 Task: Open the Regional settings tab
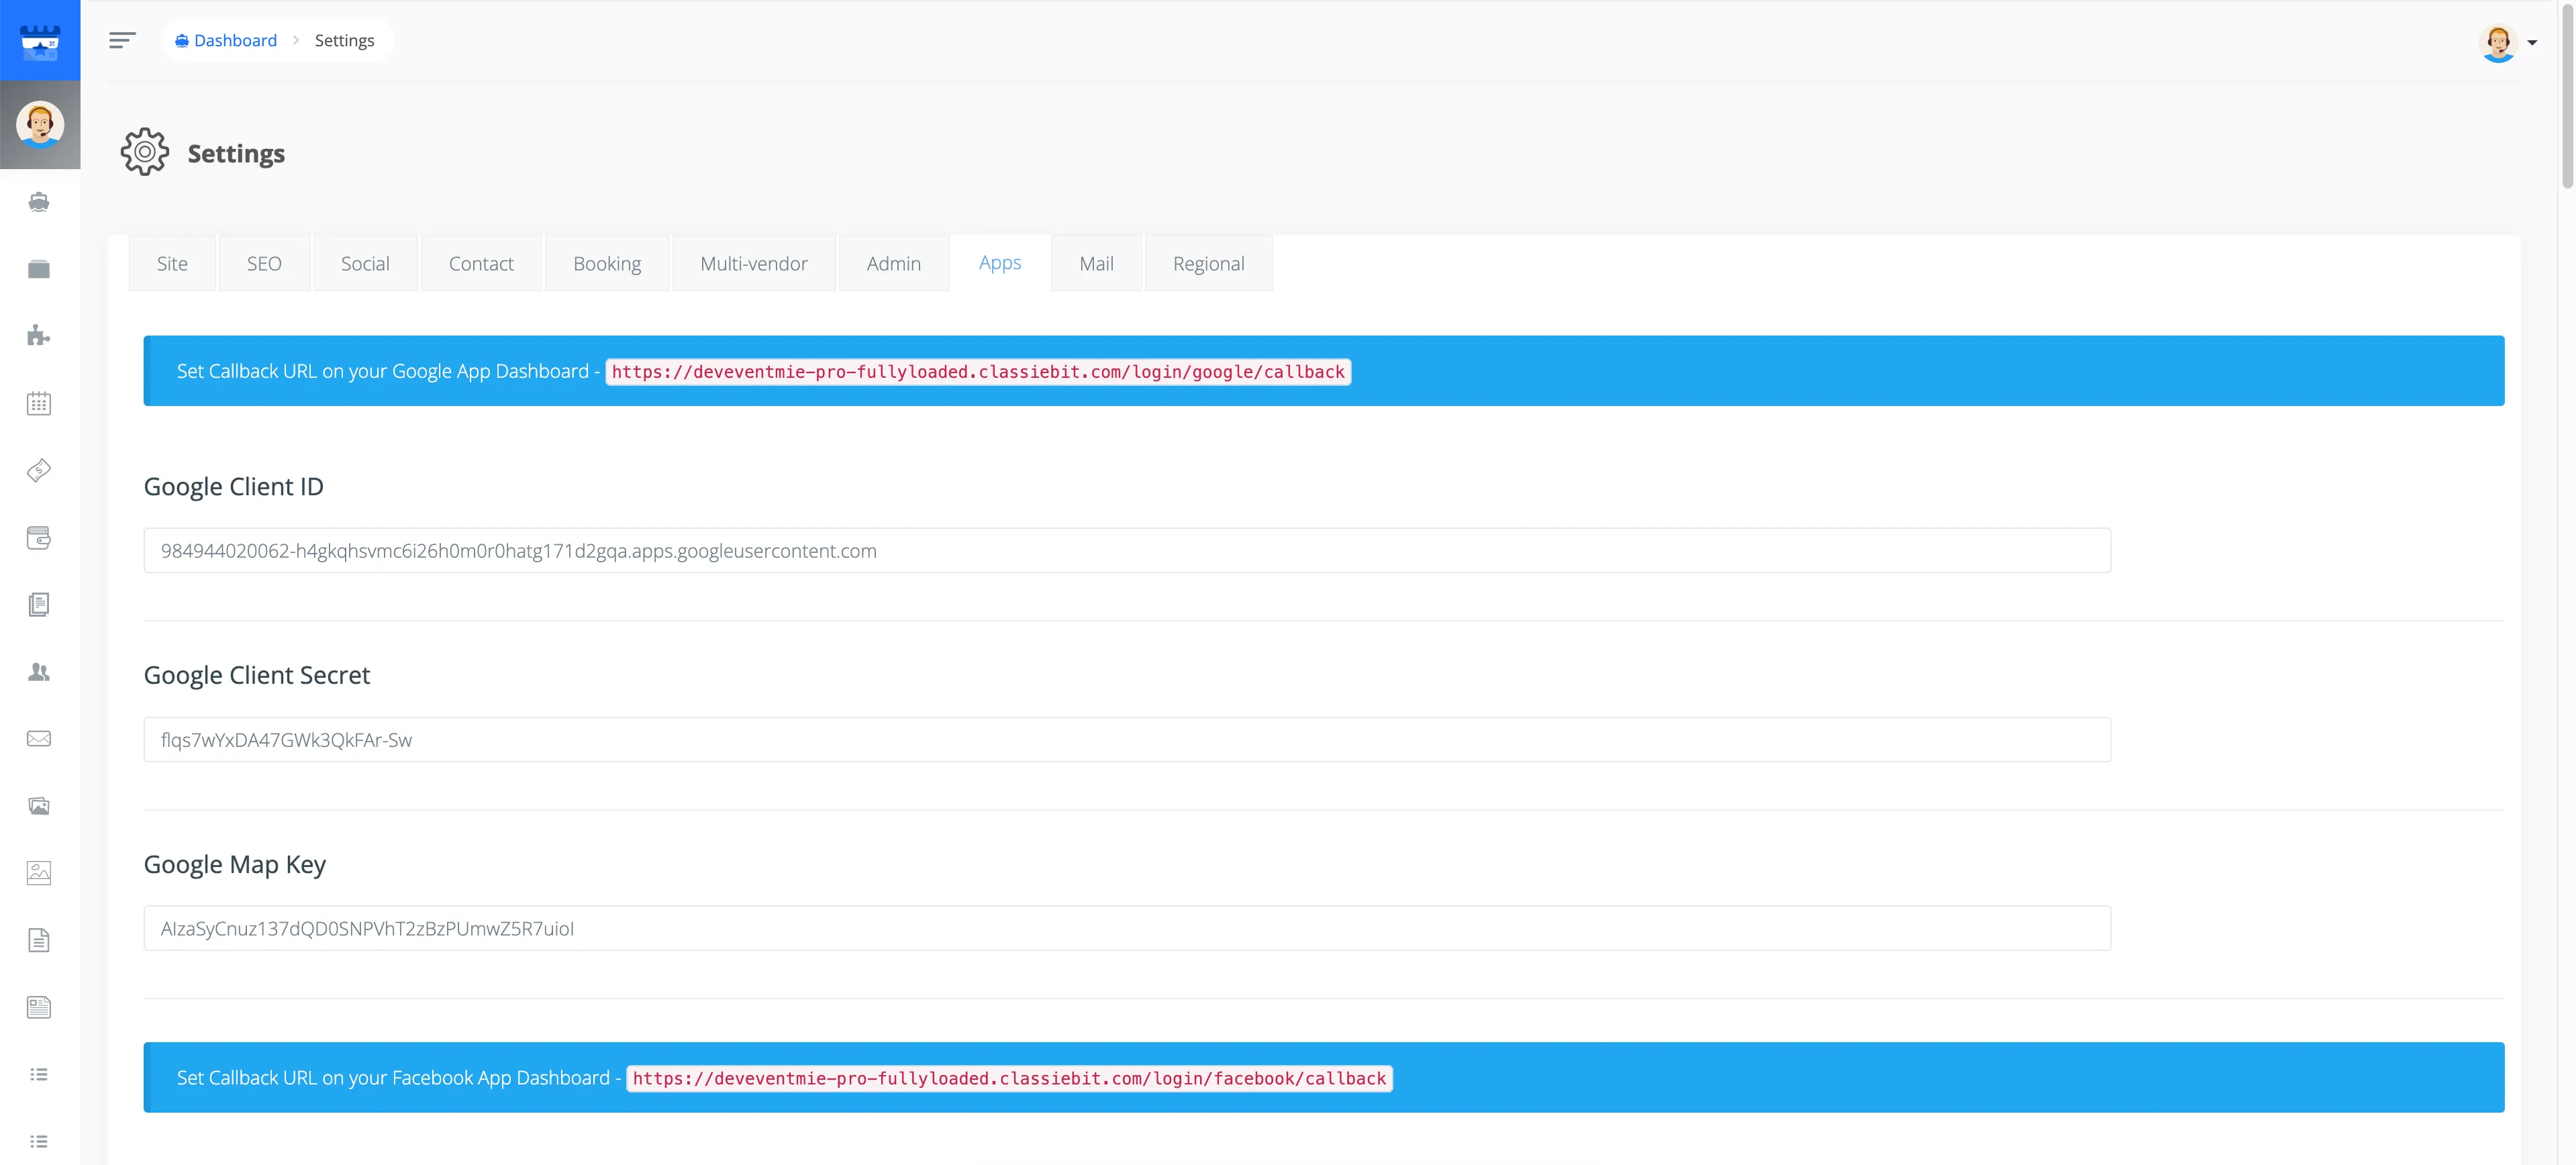(1208, 264)
